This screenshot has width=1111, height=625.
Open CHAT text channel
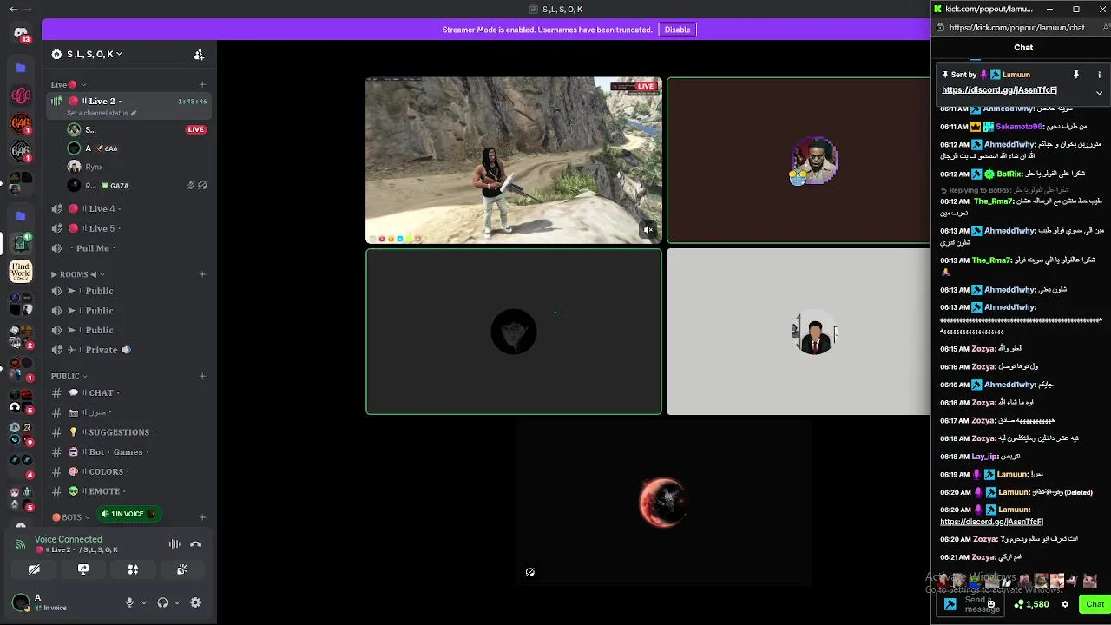[x=128, y=392]
